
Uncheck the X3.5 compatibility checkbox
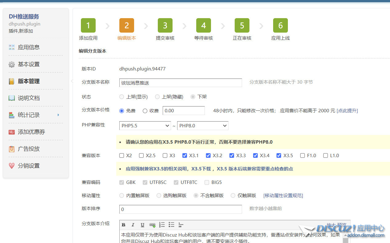tap(279, 156)
